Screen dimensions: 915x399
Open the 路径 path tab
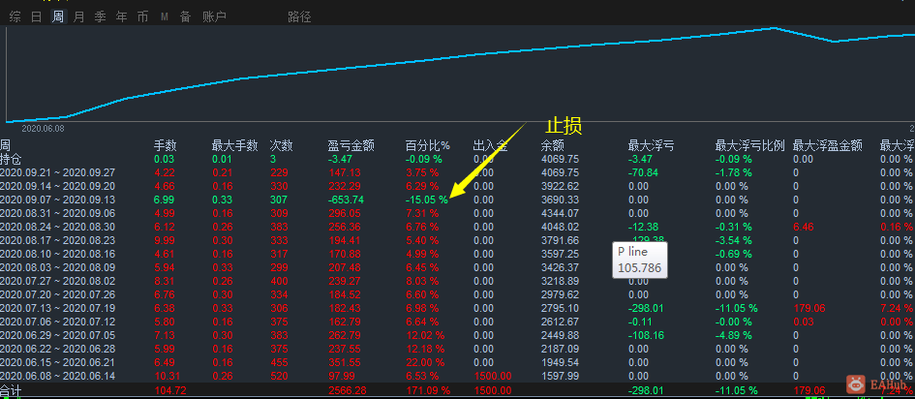click(x=299, y=16)
